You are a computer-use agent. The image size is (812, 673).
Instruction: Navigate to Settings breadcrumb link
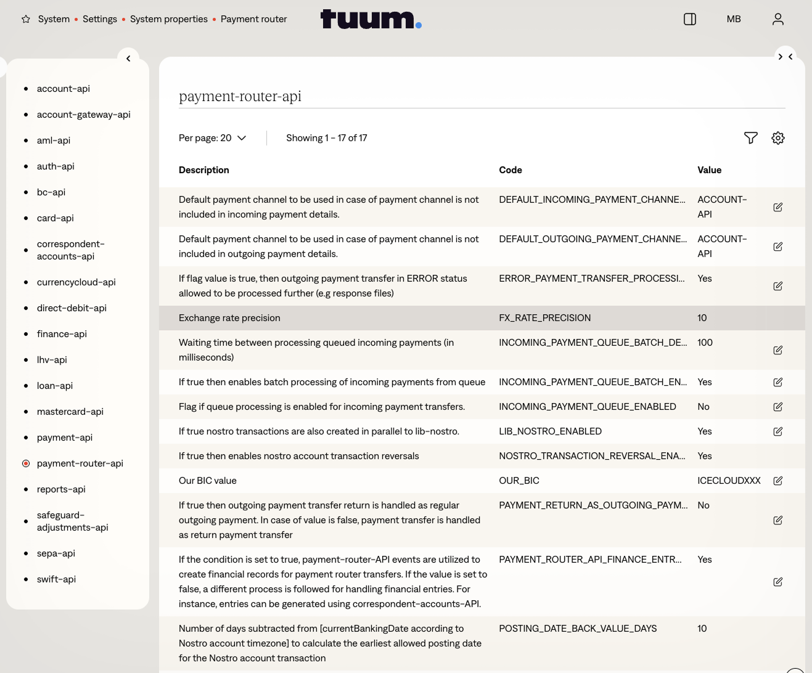pos(99,19)
